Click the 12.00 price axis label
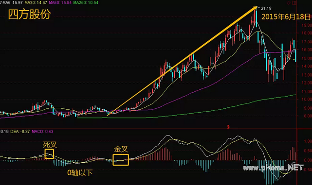 (307, 83)
